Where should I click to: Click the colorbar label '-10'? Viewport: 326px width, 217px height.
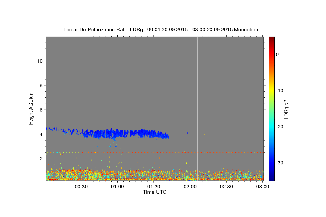pos(279,91)
